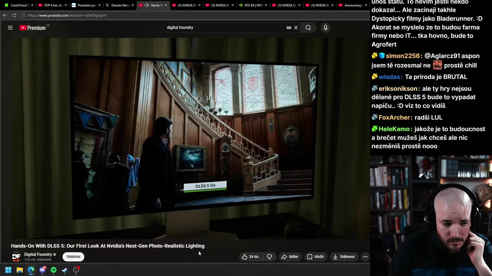The width and height of the screenshot is (492, 276).
Task: Close the Hands-On tab
Action: 166,5
